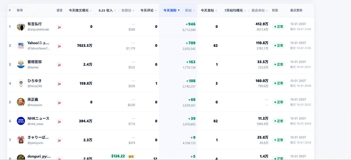This screenshot has height=160, width=351.
Task: Sort by 粉丝 follower count header
Action: tap(190, 10)
